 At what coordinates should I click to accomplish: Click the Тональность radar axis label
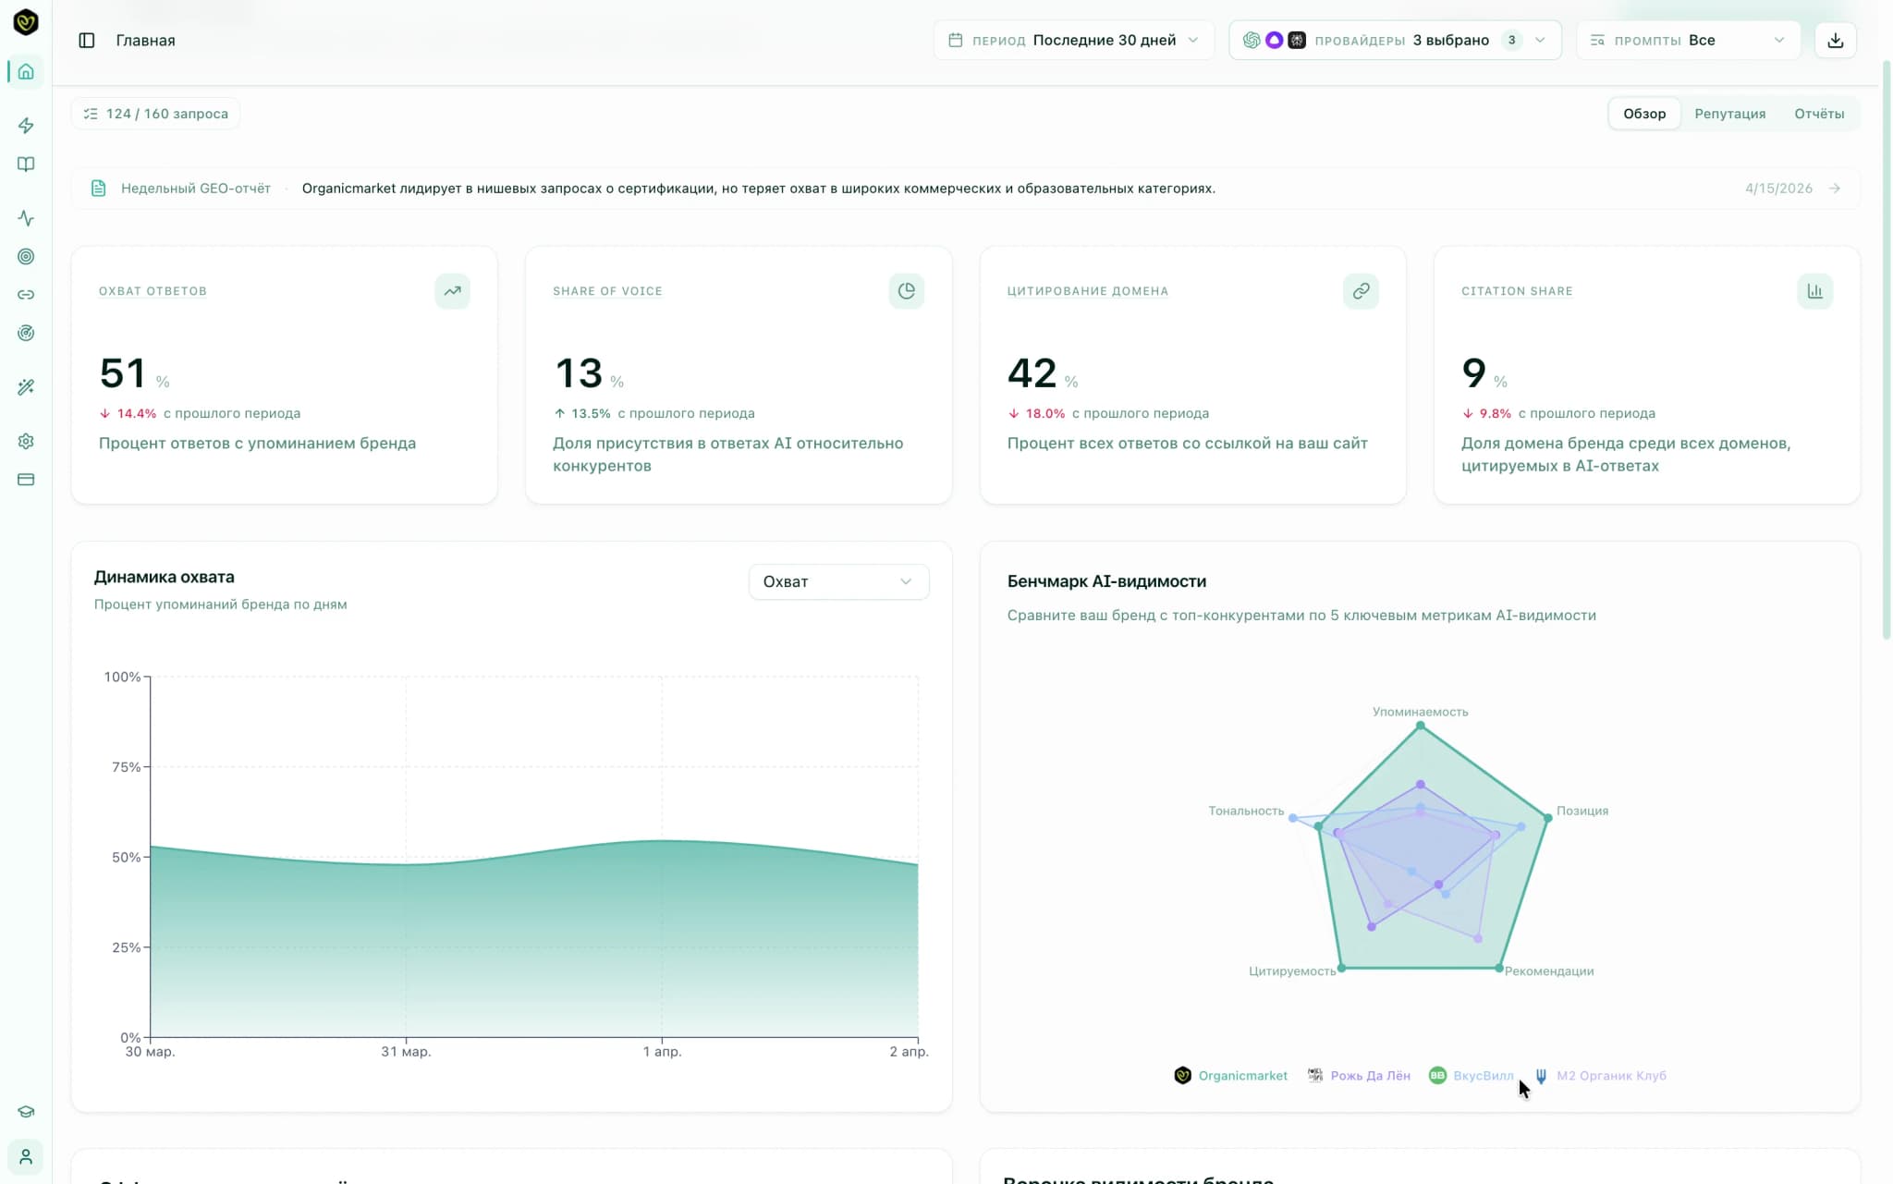[1246, 811]
